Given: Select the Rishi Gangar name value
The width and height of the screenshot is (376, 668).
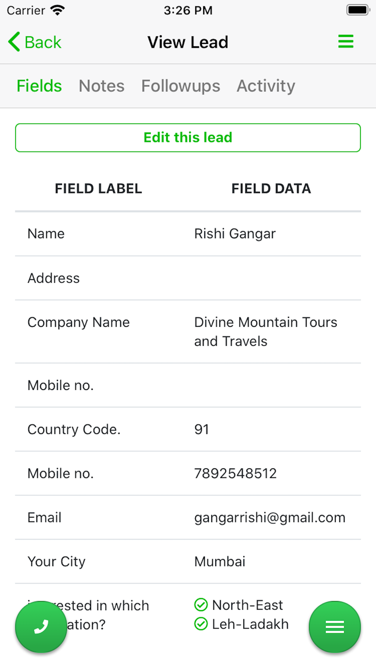Looking at the screenshot, I should (235, 234).
